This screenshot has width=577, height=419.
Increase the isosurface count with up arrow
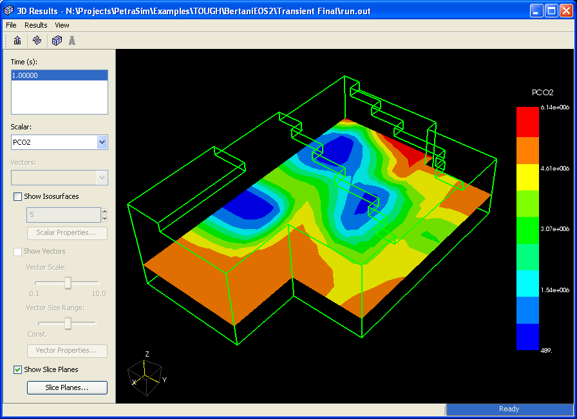click(x=104, y=211)
